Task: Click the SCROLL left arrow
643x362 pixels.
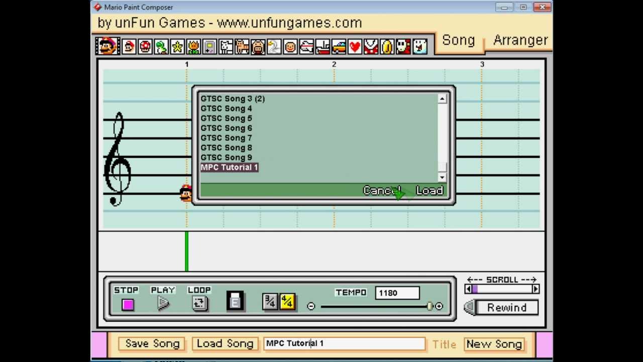Action: click(x=468, y=289)
